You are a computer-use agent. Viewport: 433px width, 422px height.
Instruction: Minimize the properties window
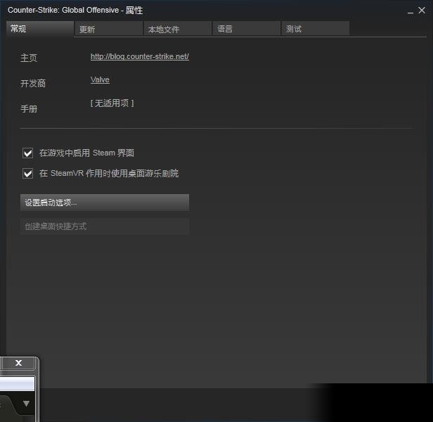click(411, 11)
